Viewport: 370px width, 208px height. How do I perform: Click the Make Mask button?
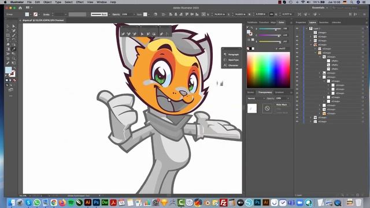(282, 105)
